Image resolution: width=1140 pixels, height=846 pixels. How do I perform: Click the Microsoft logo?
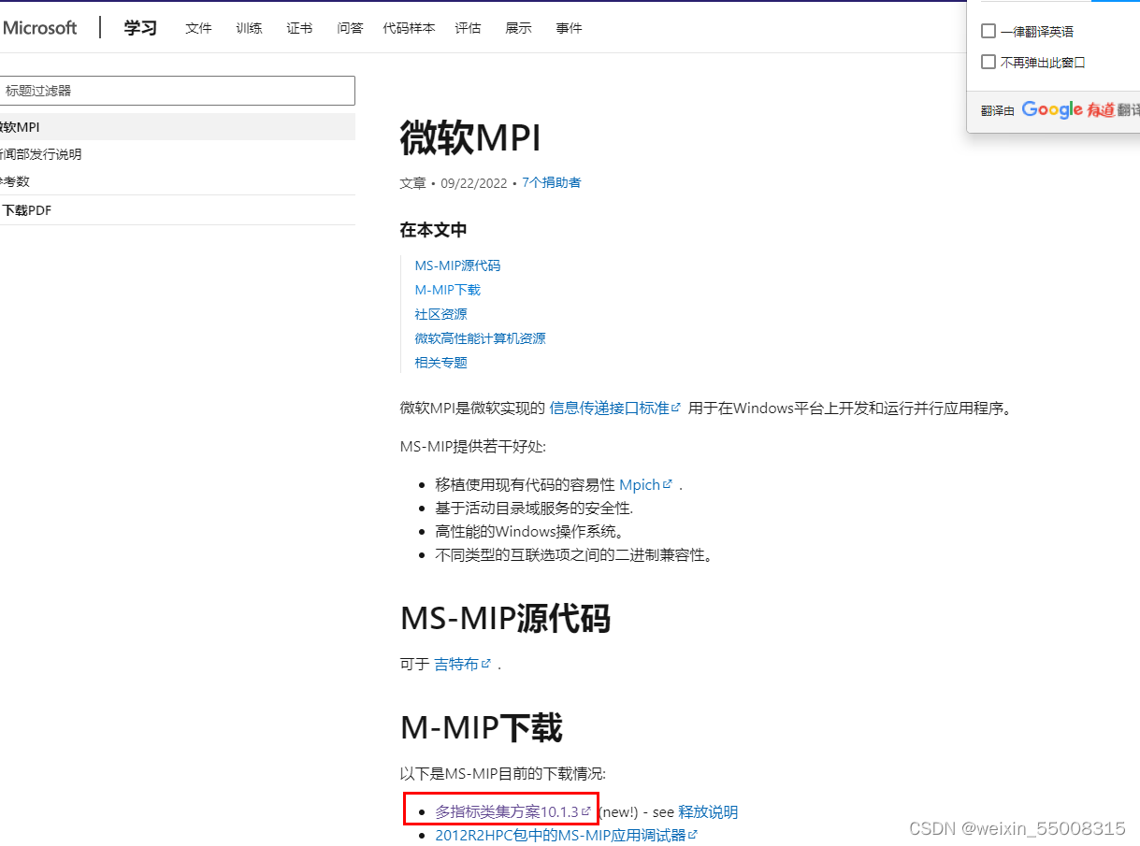point(39,28)
